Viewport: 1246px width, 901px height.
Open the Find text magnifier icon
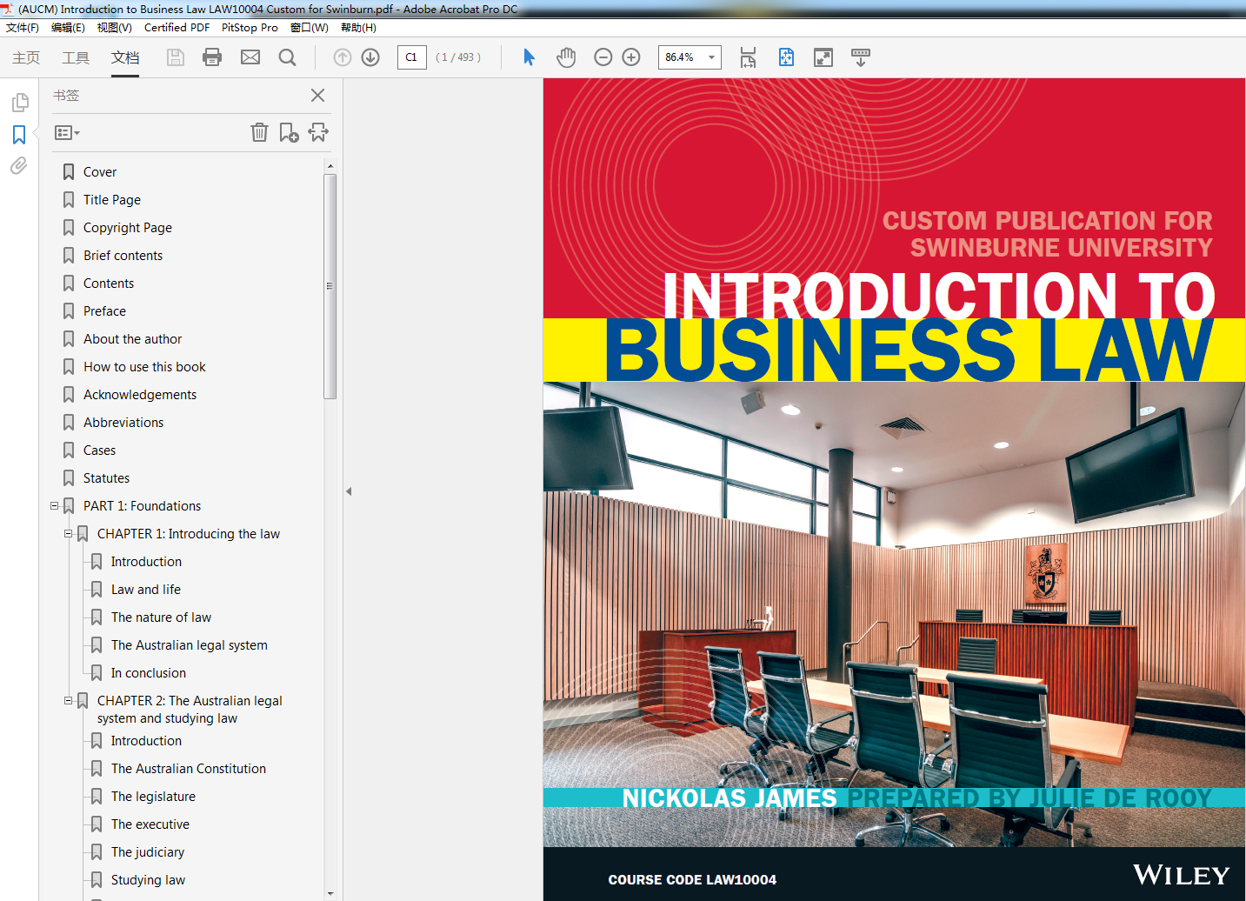click(x=287, y=57)
